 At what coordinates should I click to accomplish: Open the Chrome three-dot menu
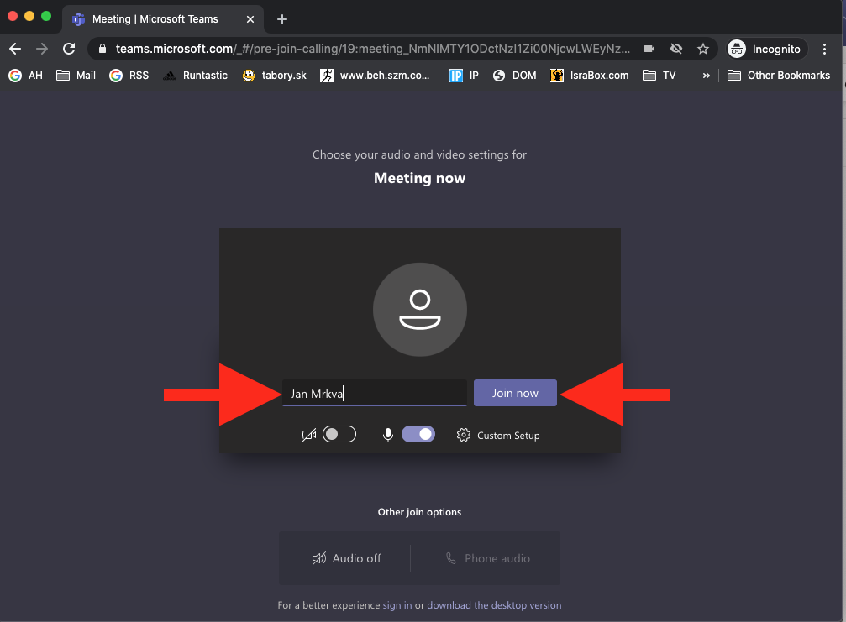click(827, 49)
